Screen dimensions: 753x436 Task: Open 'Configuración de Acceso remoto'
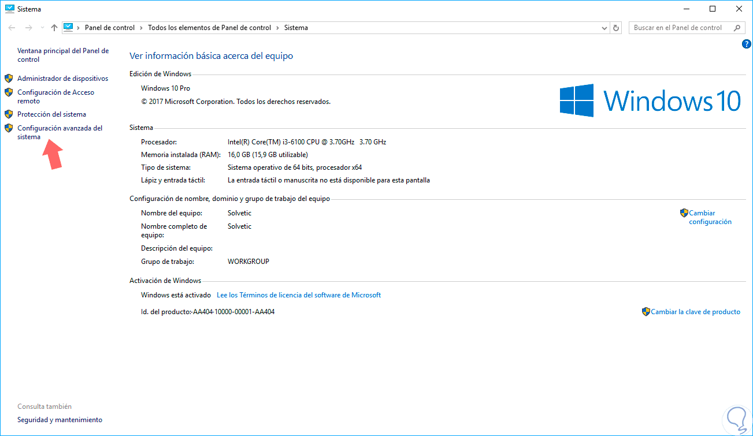(55, 96)
